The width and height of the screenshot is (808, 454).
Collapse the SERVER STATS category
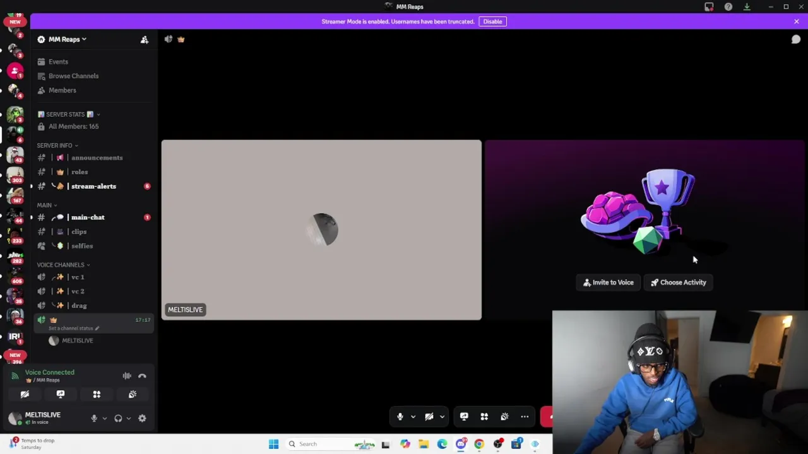click(68, 114)
